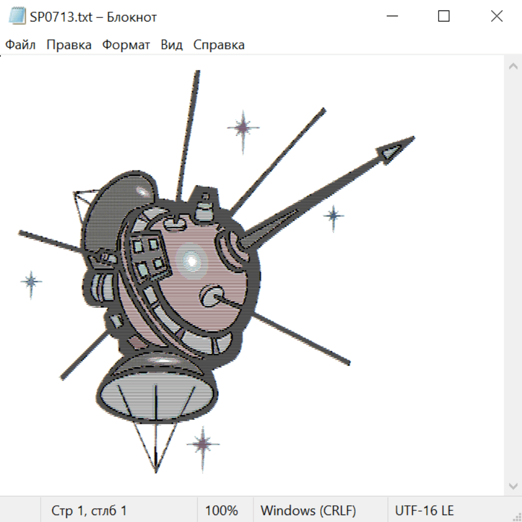Click the UTF-16 LE encoding indicator
This screenshot has width=522, height=522.
(x=424, y=510)
